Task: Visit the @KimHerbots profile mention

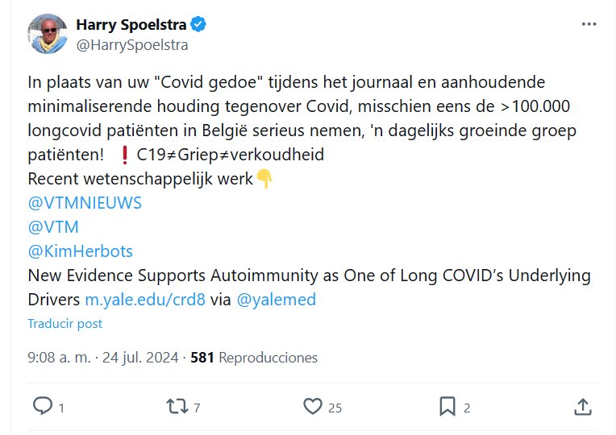Action: [x=80, y=251]
